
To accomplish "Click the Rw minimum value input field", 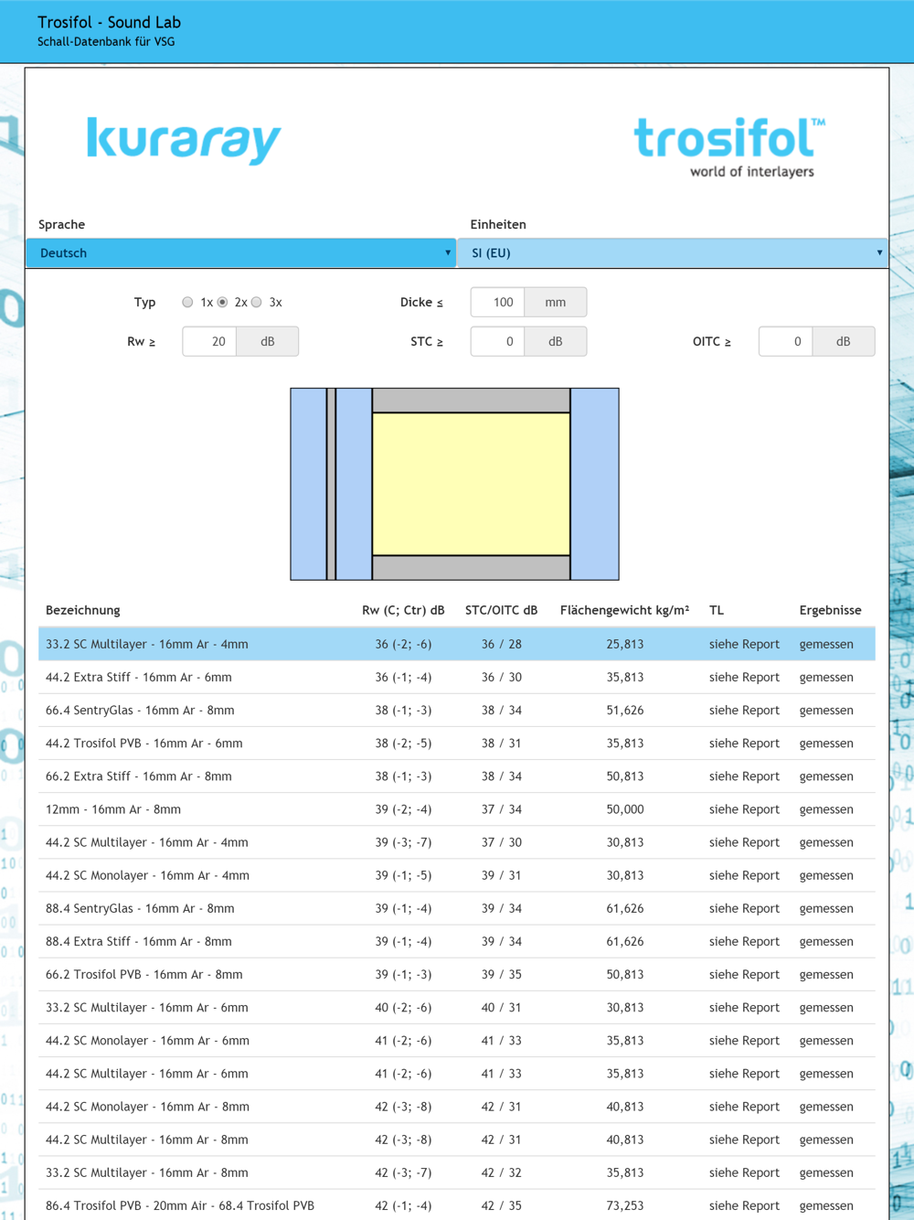I will tap(209, 341).
